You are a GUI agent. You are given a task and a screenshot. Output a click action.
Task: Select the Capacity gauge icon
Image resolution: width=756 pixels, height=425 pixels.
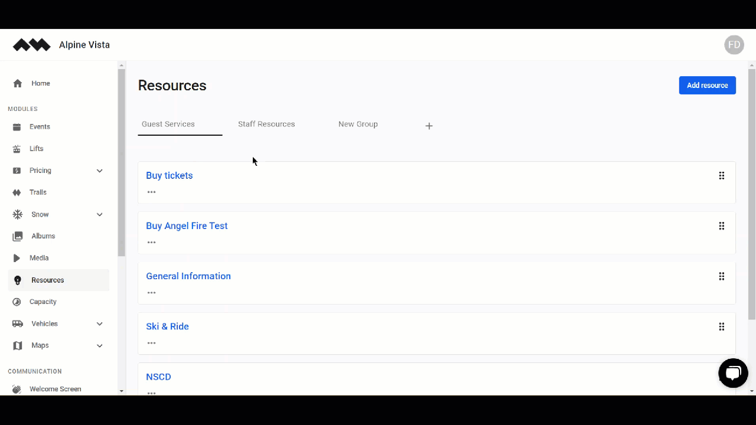click(17, 302)
